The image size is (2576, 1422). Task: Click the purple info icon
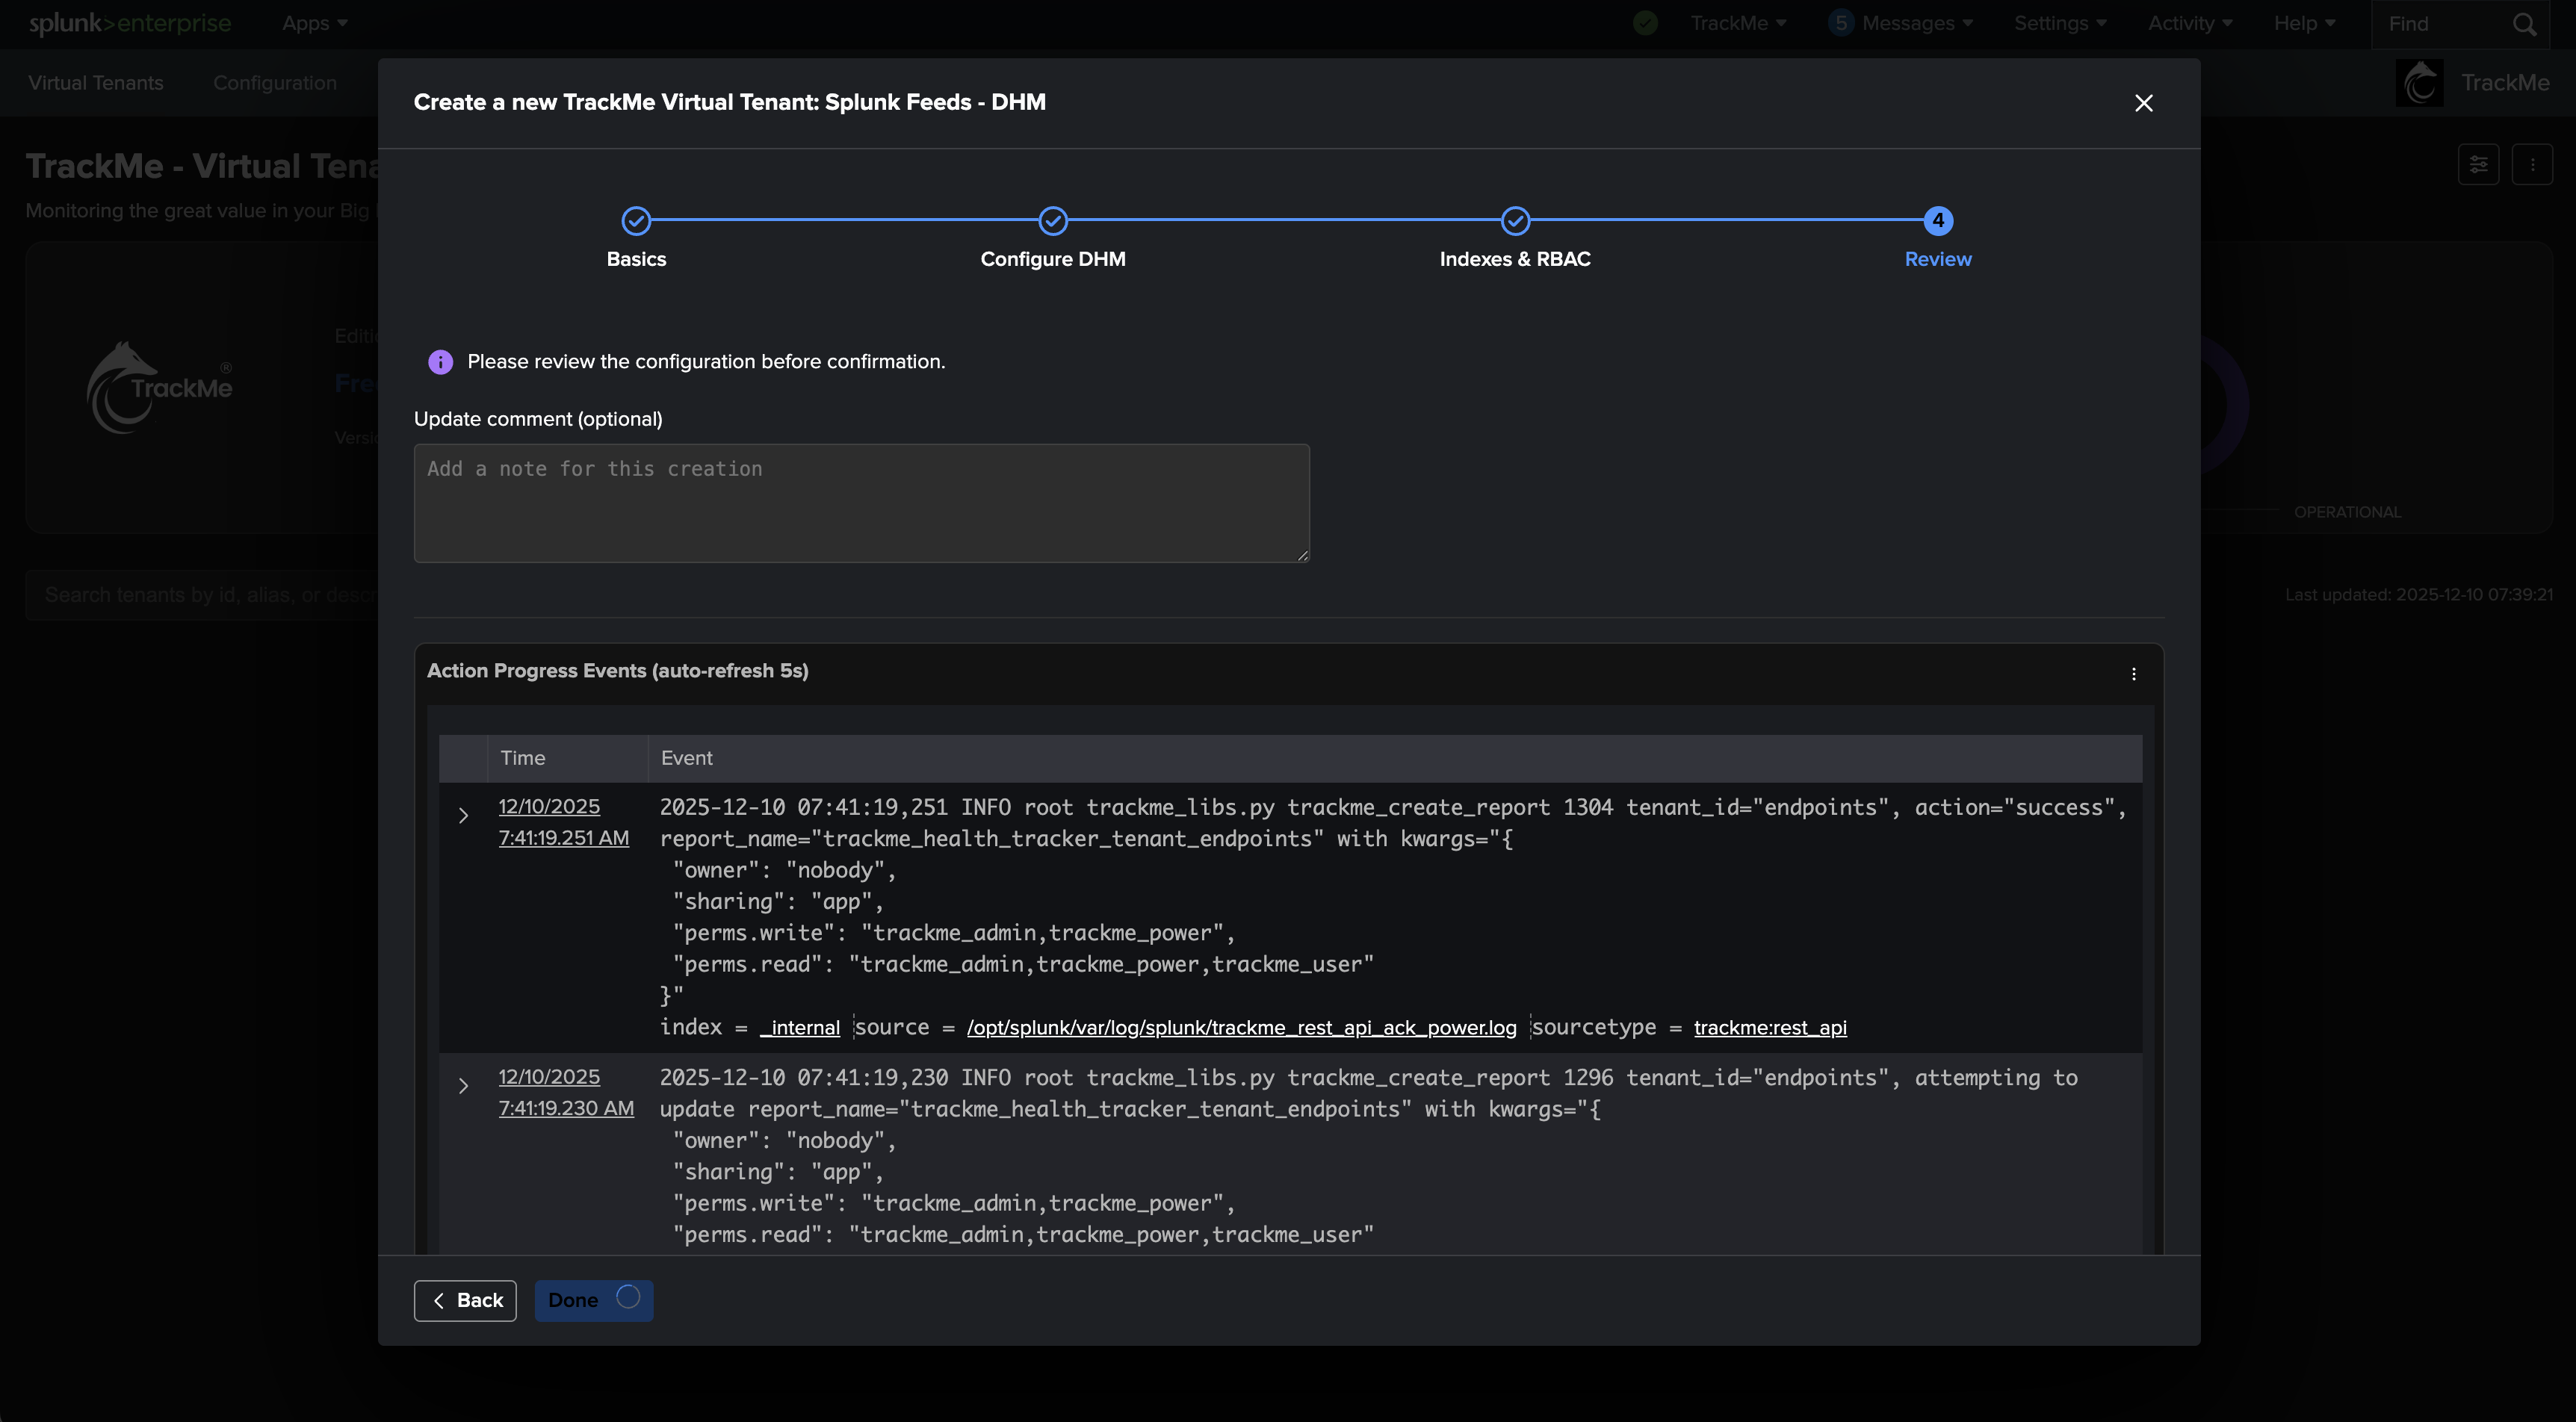tap(440, 362)
